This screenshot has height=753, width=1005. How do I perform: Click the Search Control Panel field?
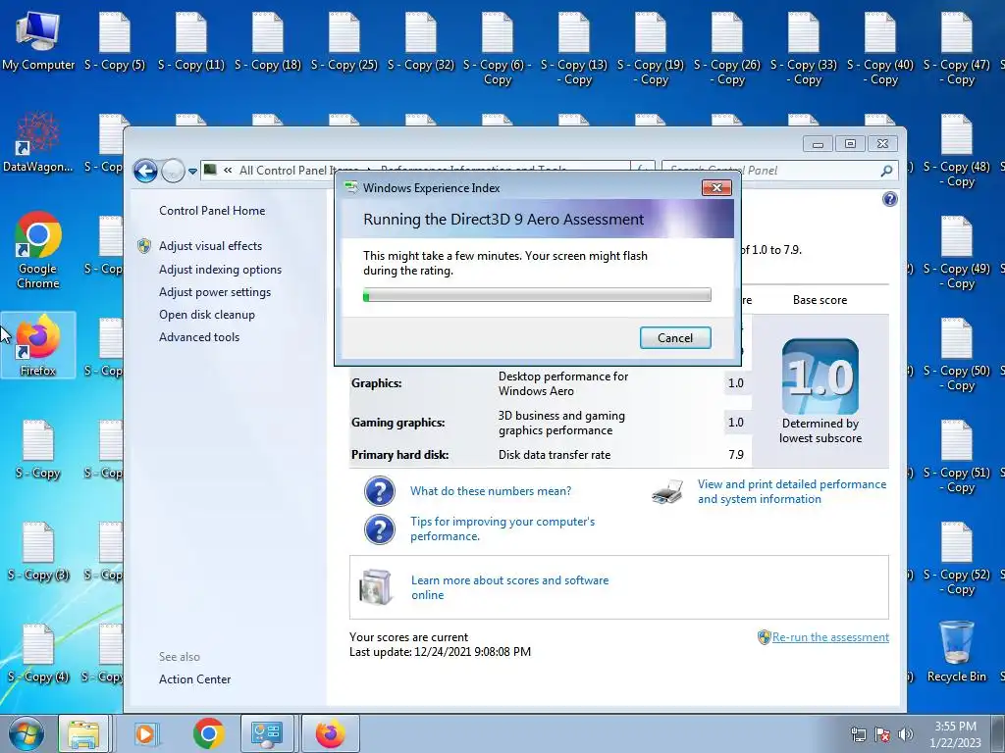click(x=769, y=171)
